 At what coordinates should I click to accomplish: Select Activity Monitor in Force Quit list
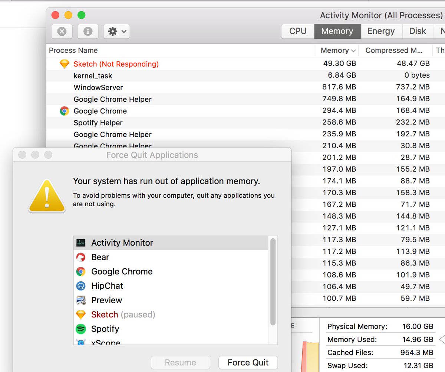click(171, 243)
